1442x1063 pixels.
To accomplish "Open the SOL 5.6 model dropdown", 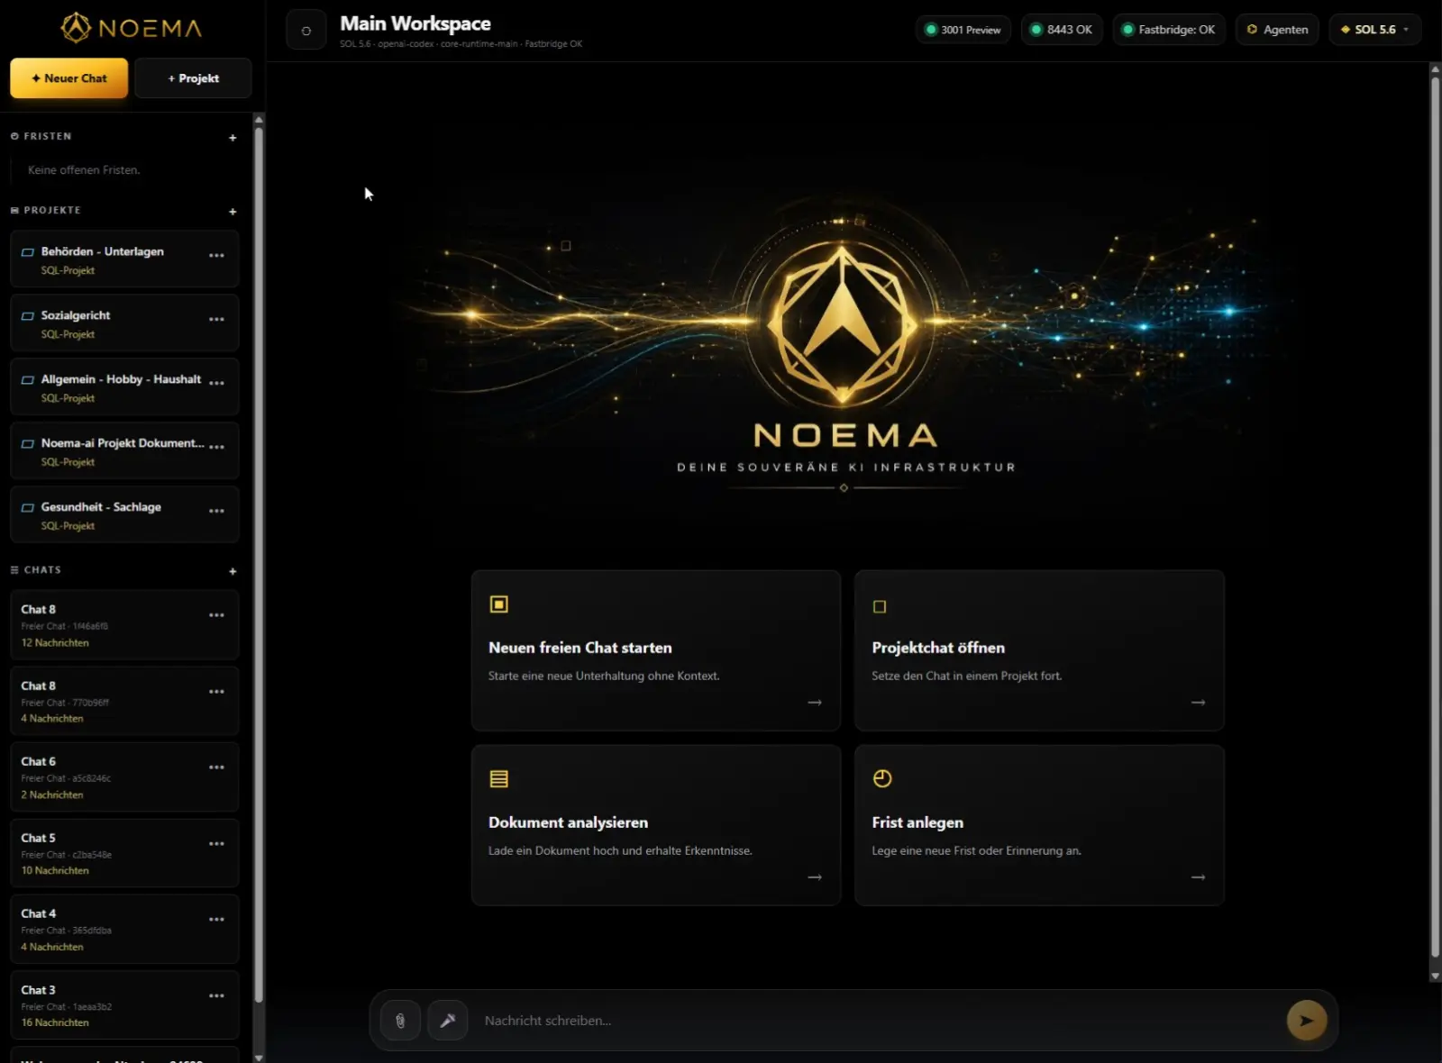I will click(x=1374, y=30).
